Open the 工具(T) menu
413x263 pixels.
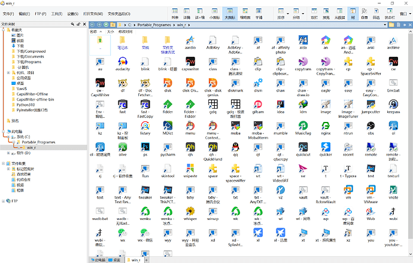[x=56, y=13]
